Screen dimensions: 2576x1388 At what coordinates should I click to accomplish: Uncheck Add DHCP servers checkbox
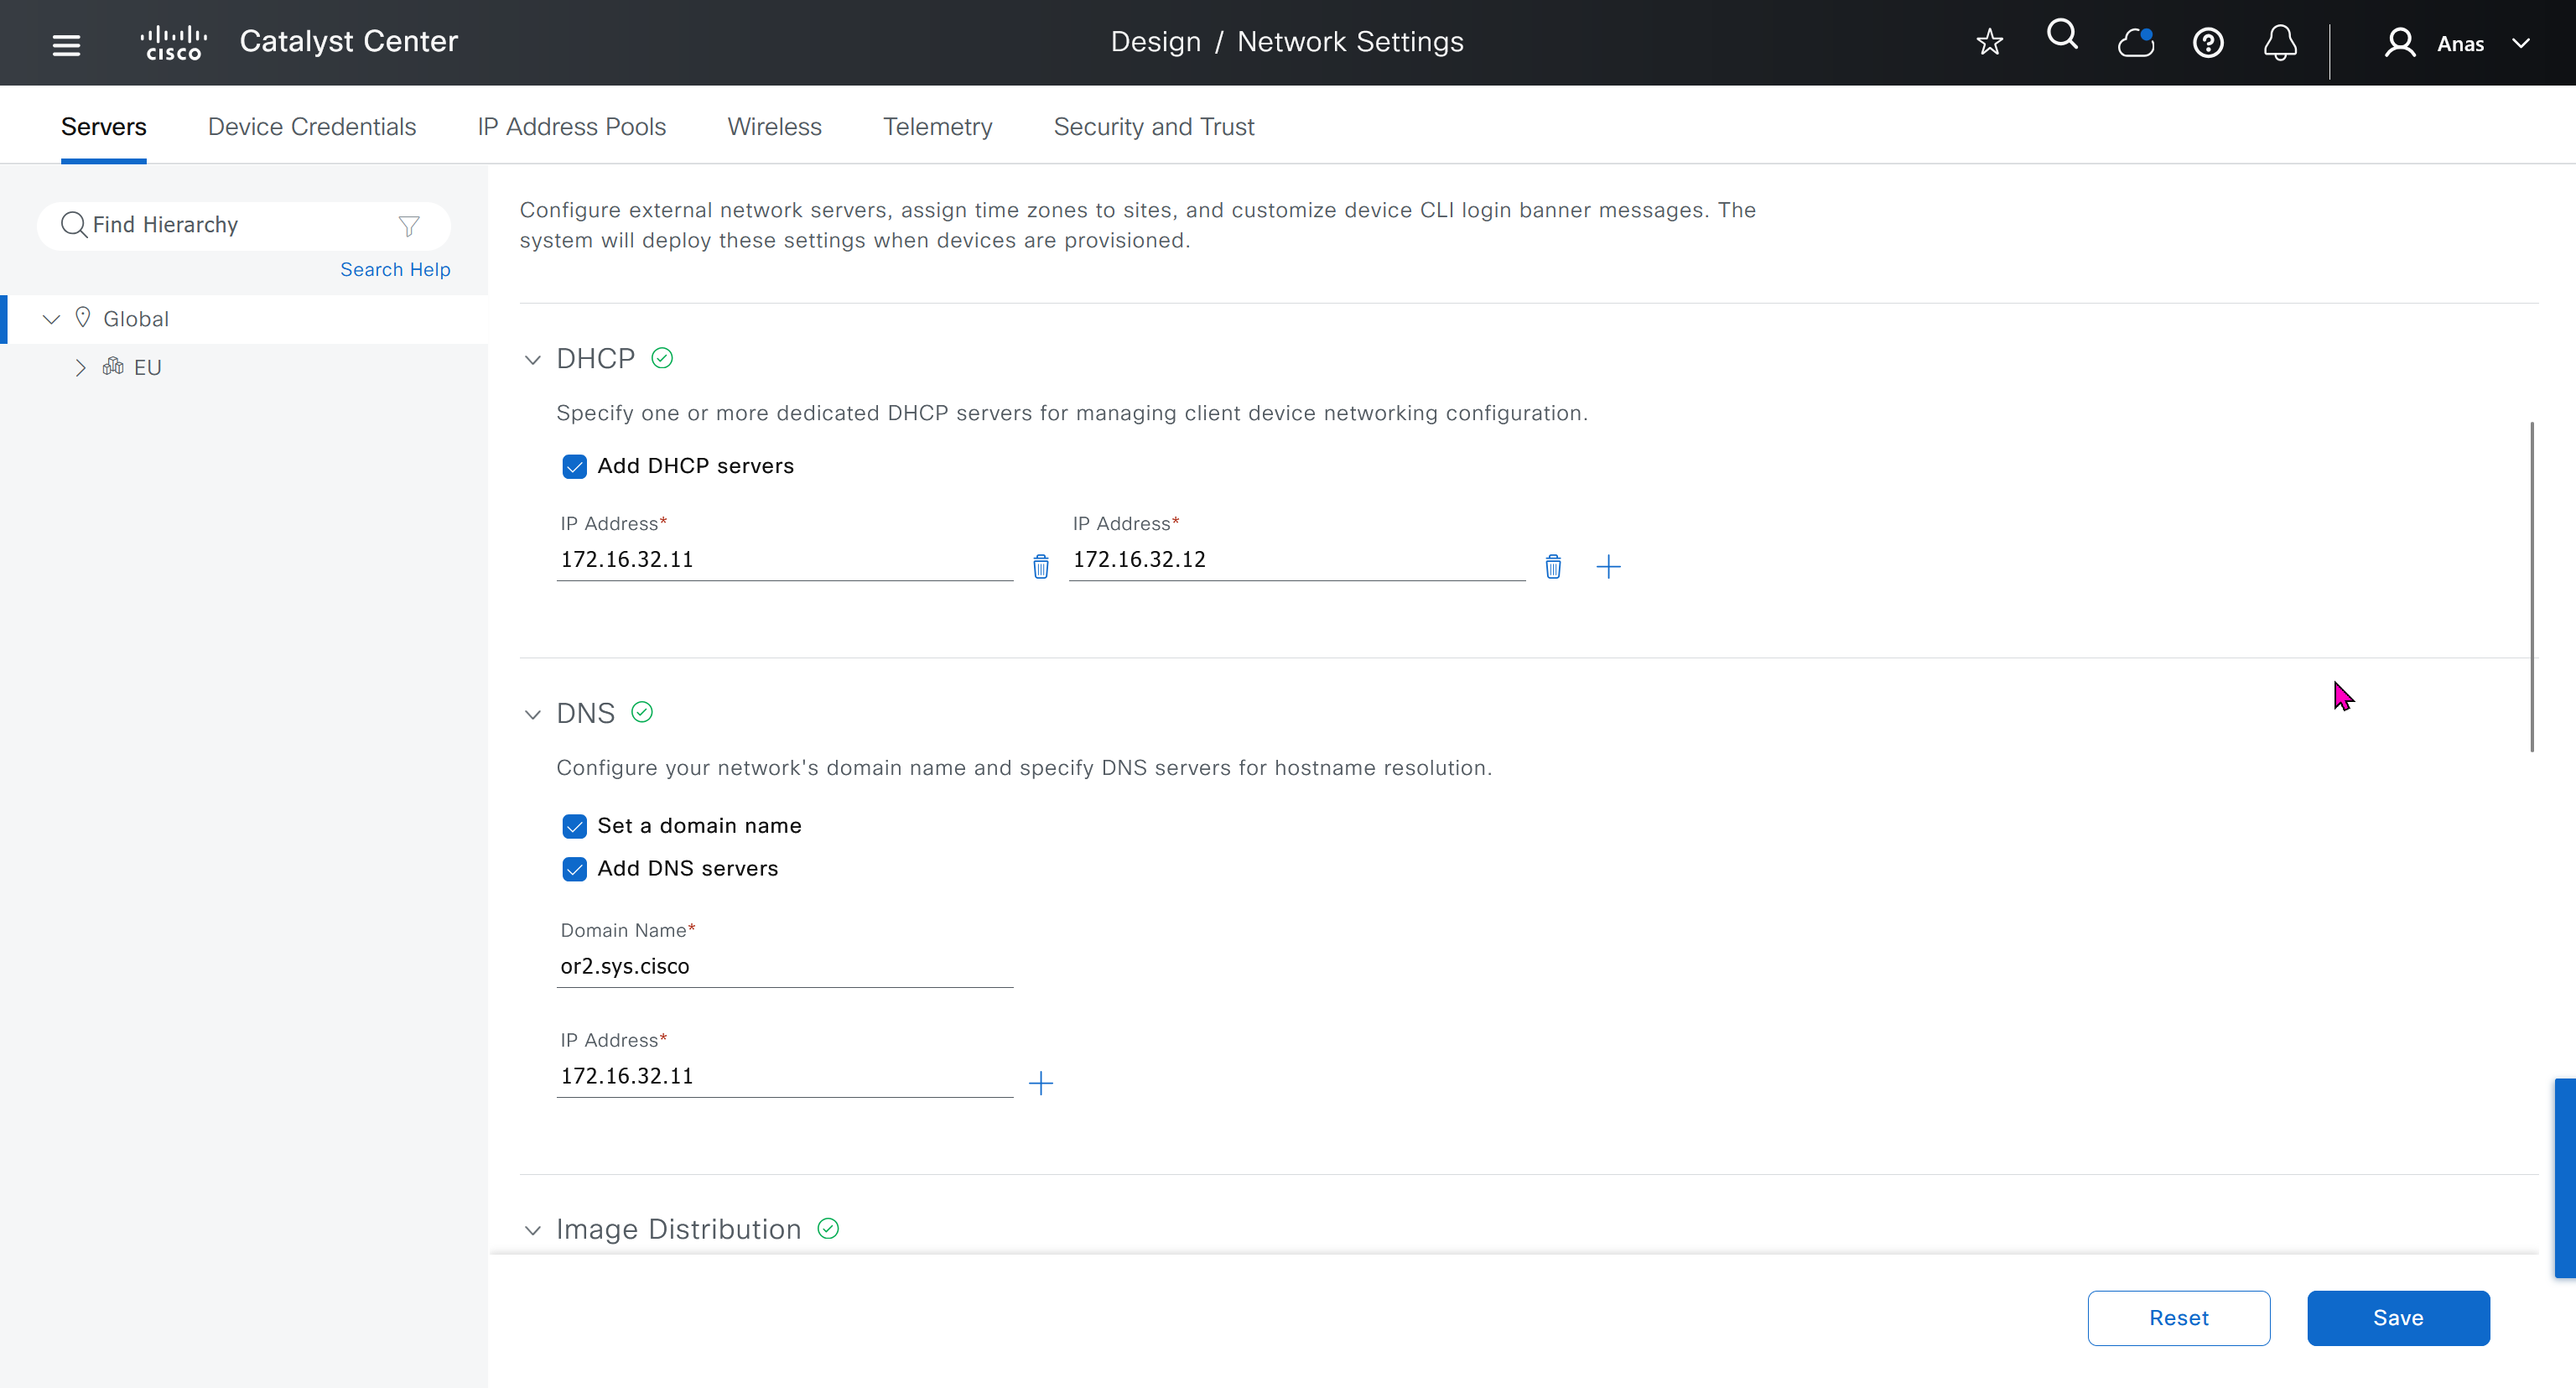[x=574, y=467]
